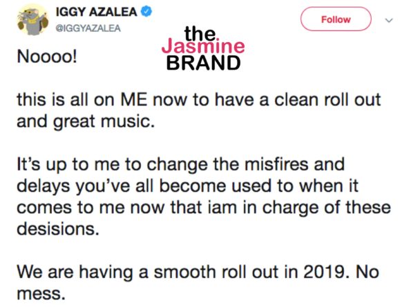Viewport: 411px width, 307px height.
Task: Click the year '2019' in the tweet
Action: coord(326,272)
